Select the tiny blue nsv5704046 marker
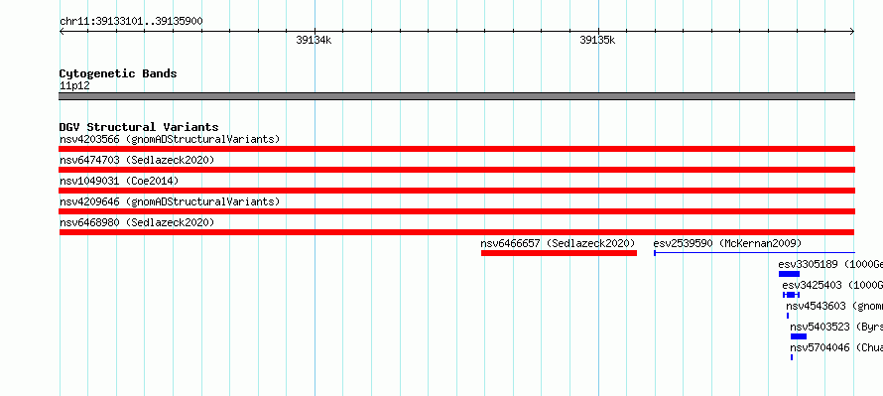The height and width of the screenshot is (396, 883). click(x=792, y=357)
